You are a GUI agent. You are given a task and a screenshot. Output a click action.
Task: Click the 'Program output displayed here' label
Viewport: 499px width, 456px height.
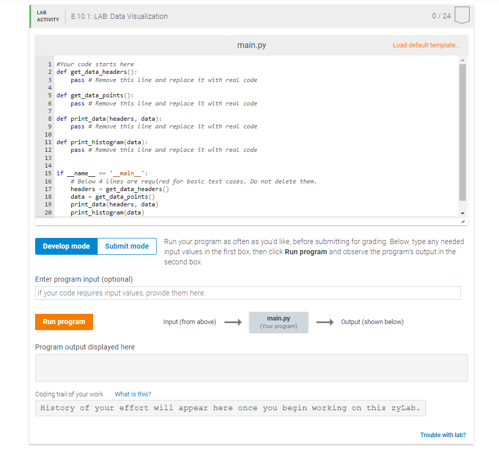click(x=84, y=347)
